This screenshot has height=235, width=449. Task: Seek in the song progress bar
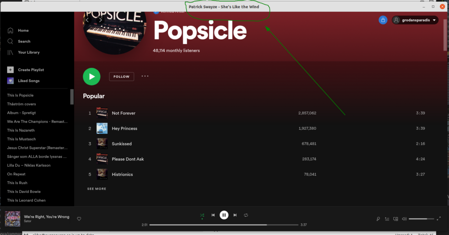point(224,224)
